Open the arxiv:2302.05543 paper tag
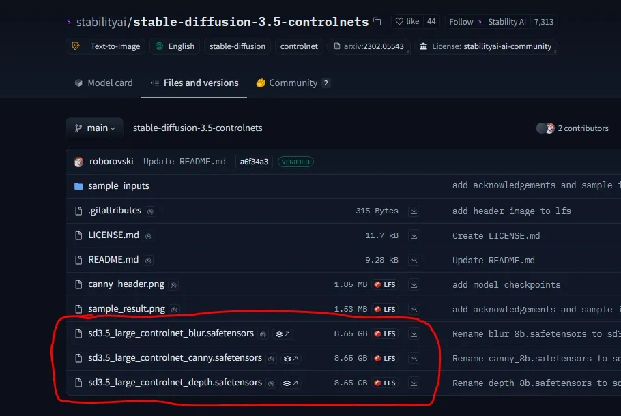 (369, 46)
